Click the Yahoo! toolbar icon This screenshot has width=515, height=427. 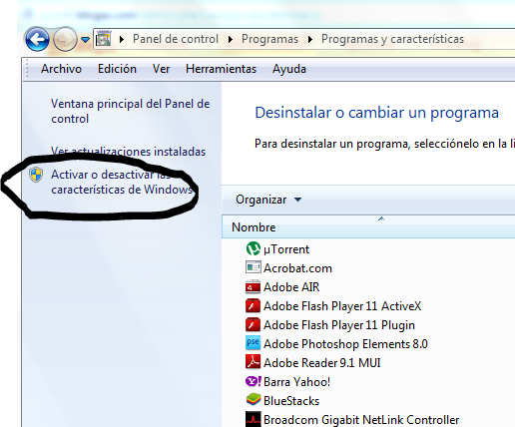254,381
